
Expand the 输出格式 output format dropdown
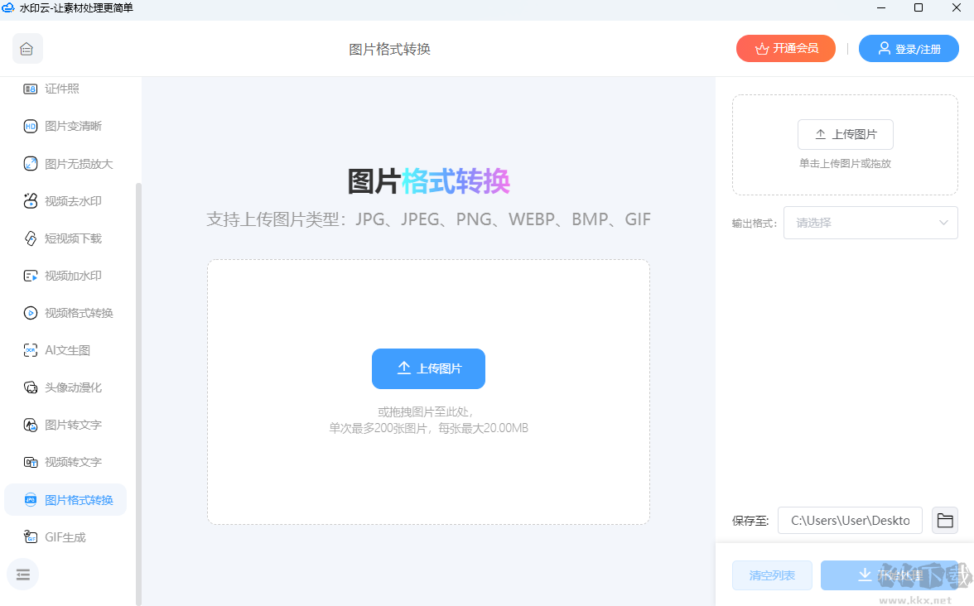click(x=870, y=222)
